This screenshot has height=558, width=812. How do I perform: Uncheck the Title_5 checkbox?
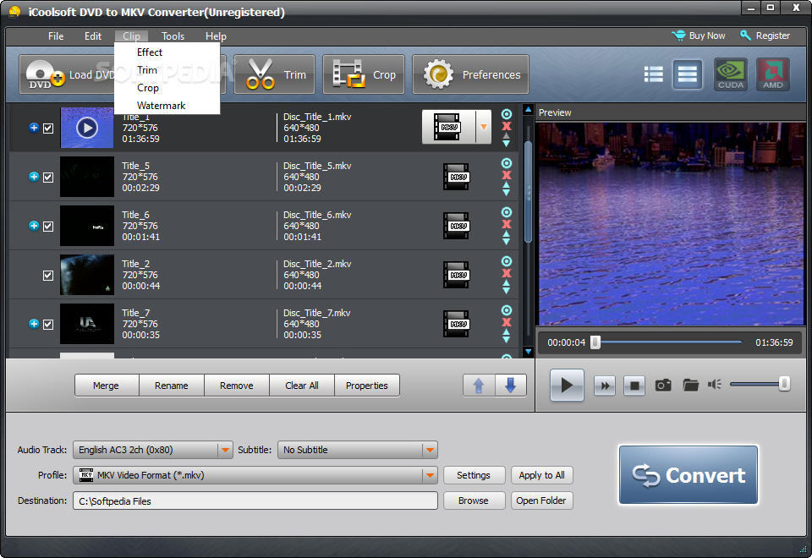point(48,178)
